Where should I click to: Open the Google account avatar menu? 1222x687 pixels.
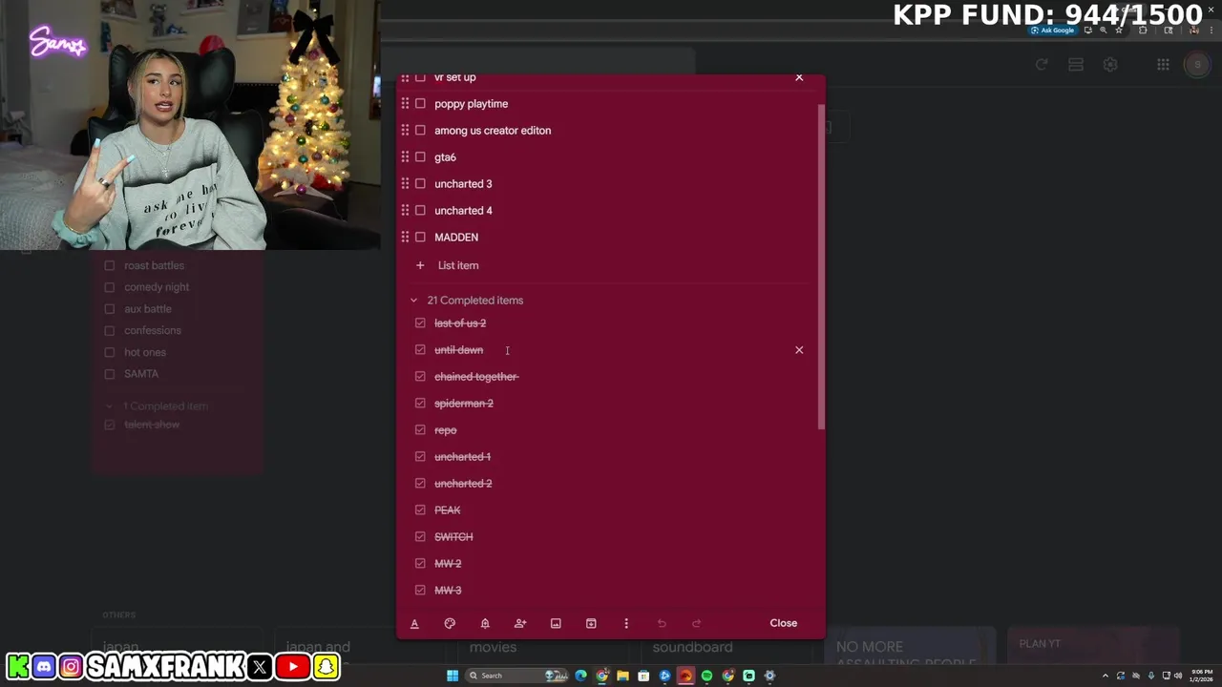1196,65
